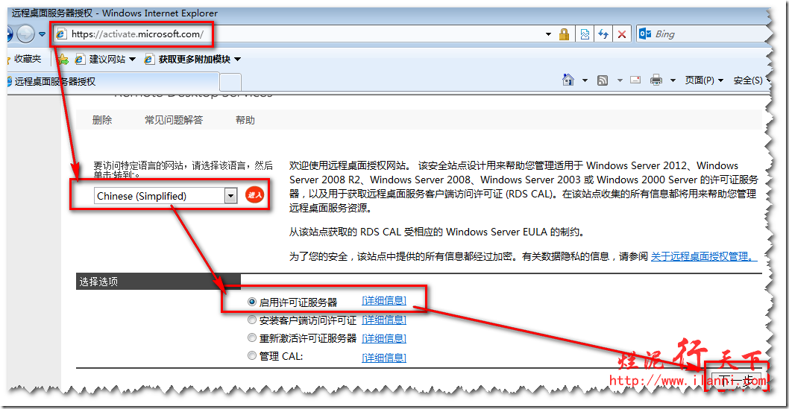Screen dimensions: 789x409
Task: Click the add-to-favorites-bar star icon
Action: click(x=63, y=60)
